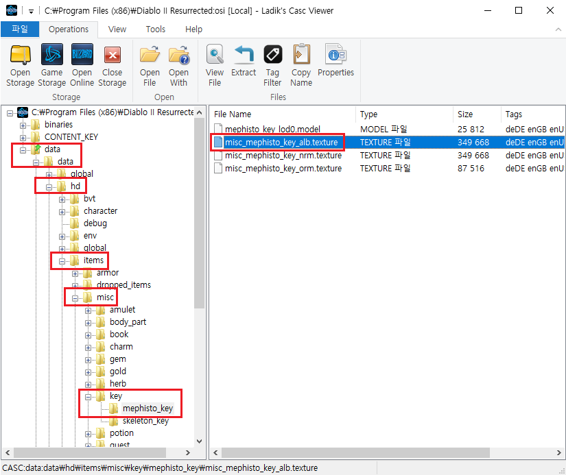The height and width of the screenshot is (475, 566).
Task: Click the skeleton_key folder icon
Action: pyautogui.click(x=113, y=421)
